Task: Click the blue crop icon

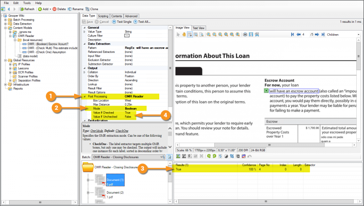Action: 232,156
